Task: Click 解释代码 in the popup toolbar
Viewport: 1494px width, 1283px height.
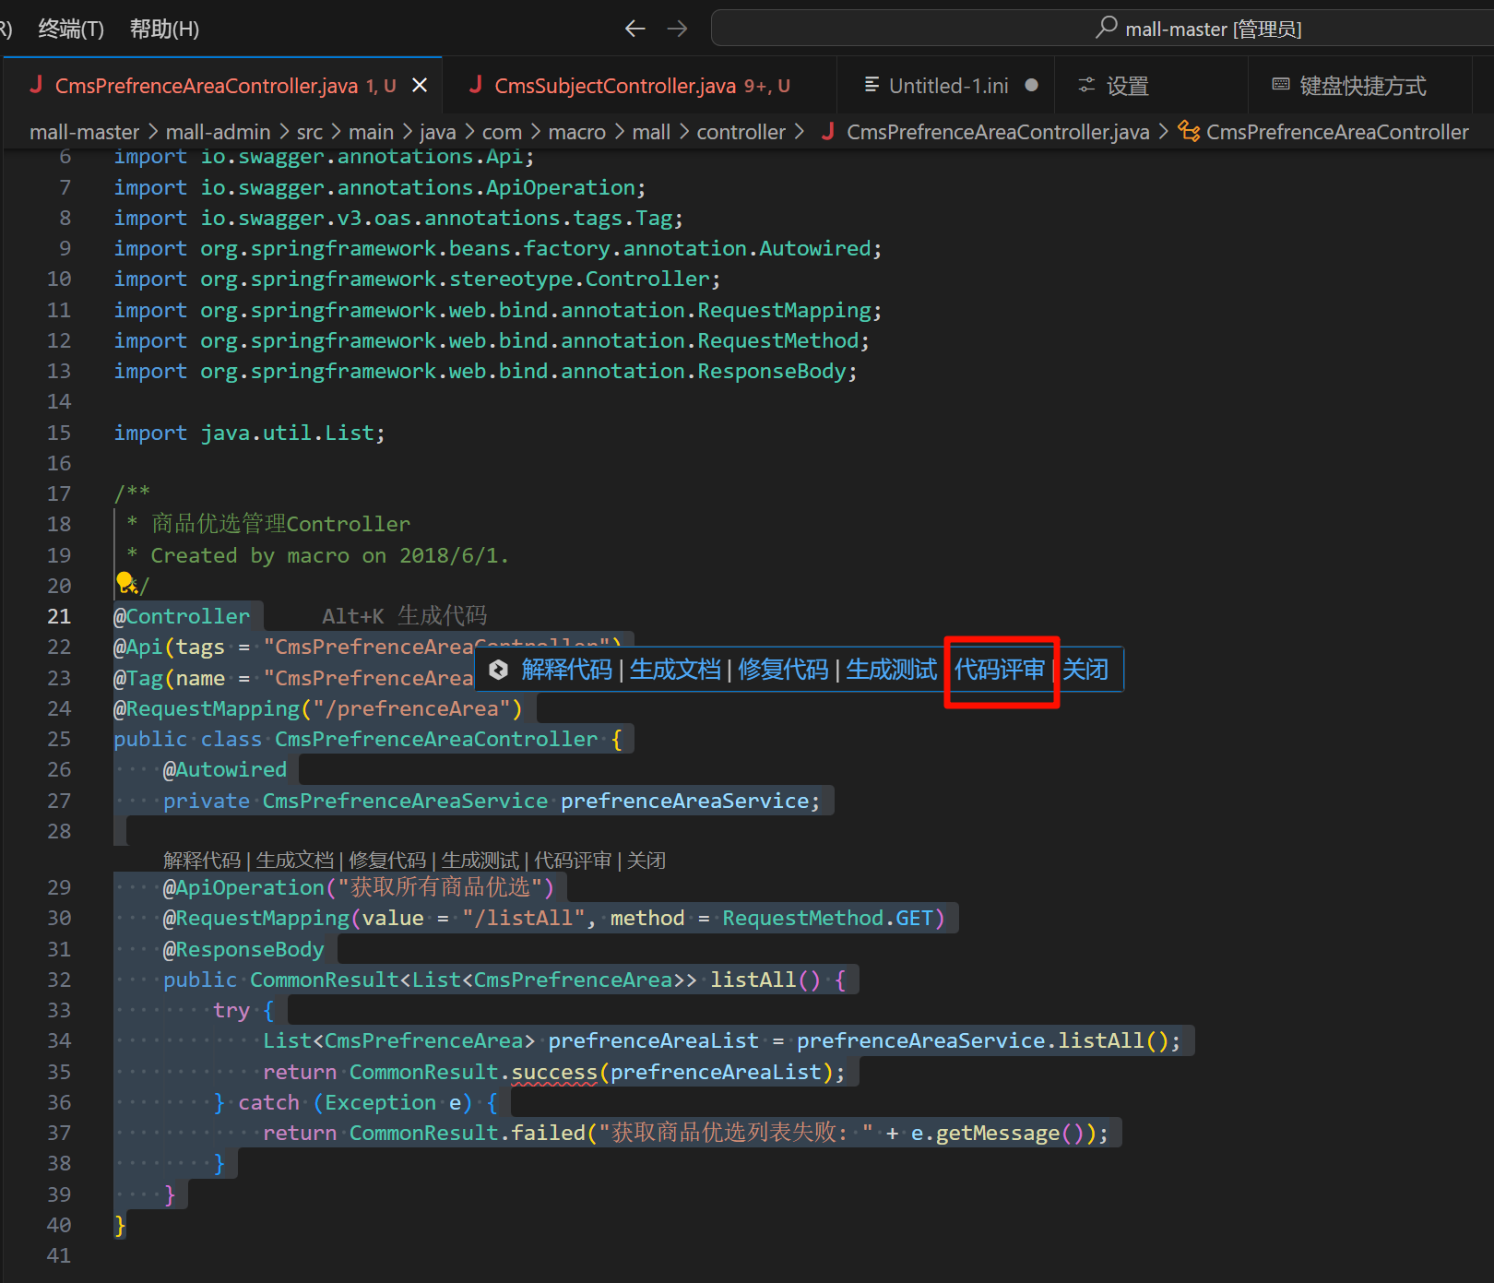Action: point(567,670)
